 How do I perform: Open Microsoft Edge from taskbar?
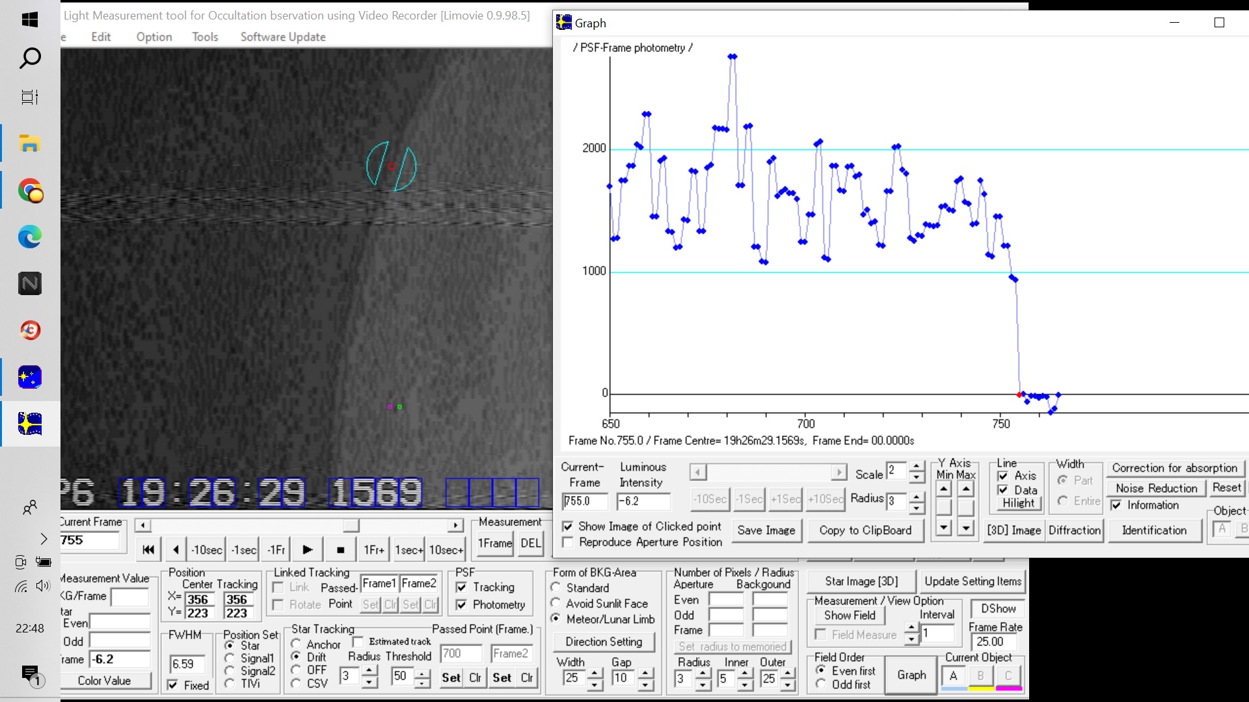tap(30, 237)
